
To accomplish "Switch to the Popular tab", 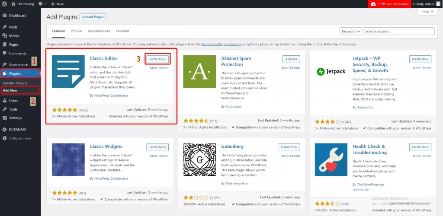I will tap(76, 31).
